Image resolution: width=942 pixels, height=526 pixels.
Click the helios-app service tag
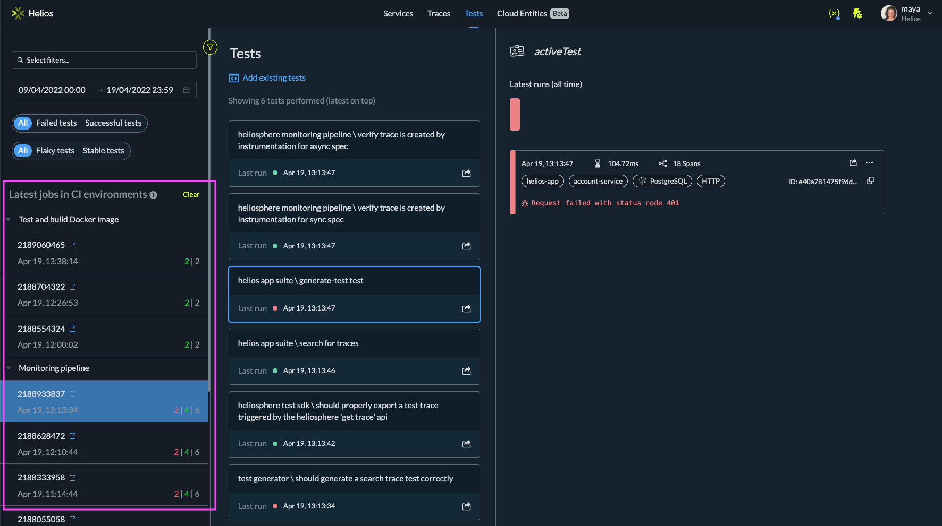543,181
